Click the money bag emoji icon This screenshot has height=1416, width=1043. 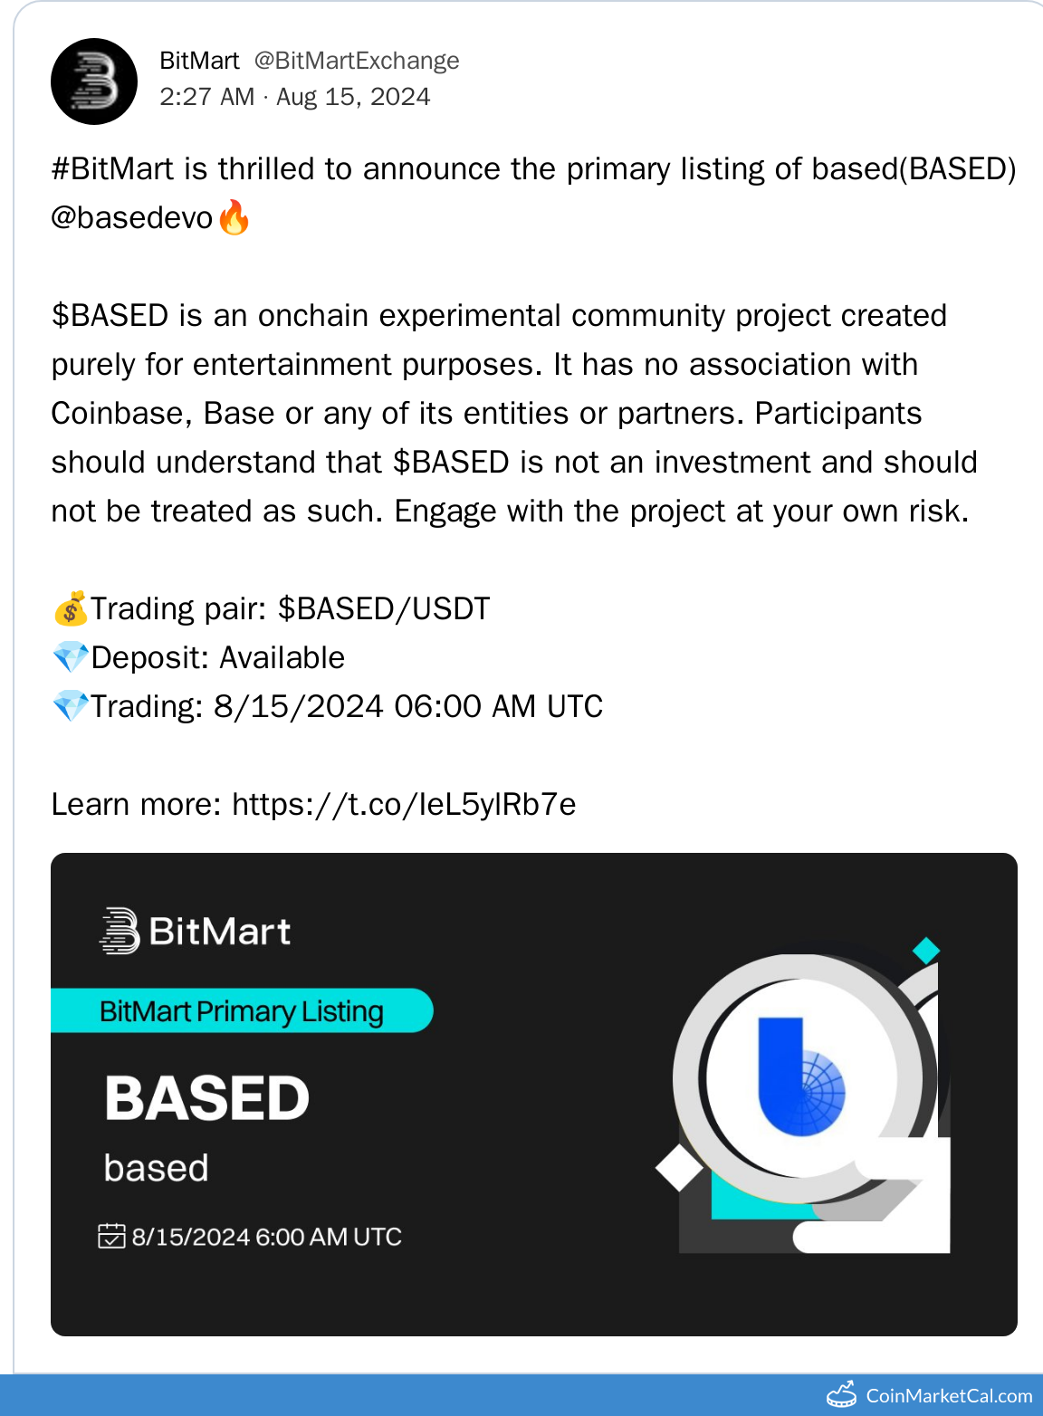(71, 608)
